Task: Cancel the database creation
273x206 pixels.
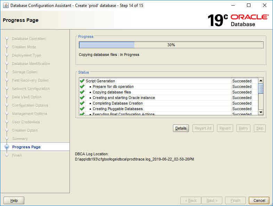Action: click(259, 200)
